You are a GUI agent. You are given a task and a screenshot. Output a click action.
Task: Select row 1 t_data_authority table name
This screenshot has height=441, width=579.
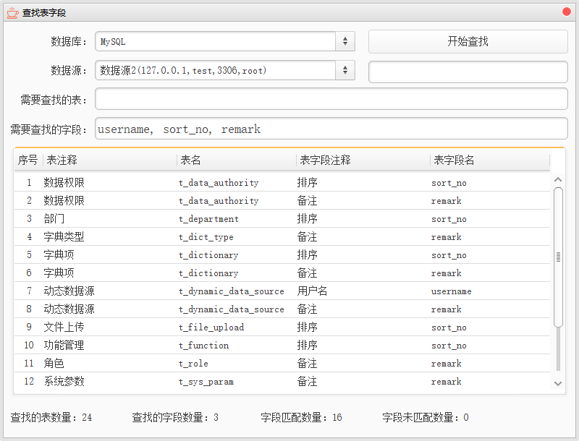[x=219, y=182]
